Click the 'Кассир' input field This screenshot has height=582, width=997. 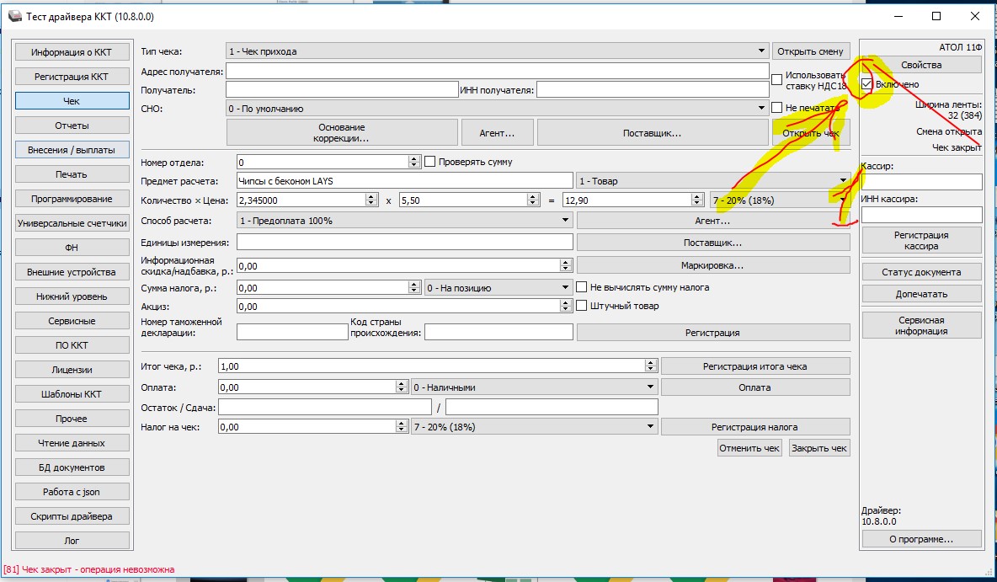tap(921, 182)
